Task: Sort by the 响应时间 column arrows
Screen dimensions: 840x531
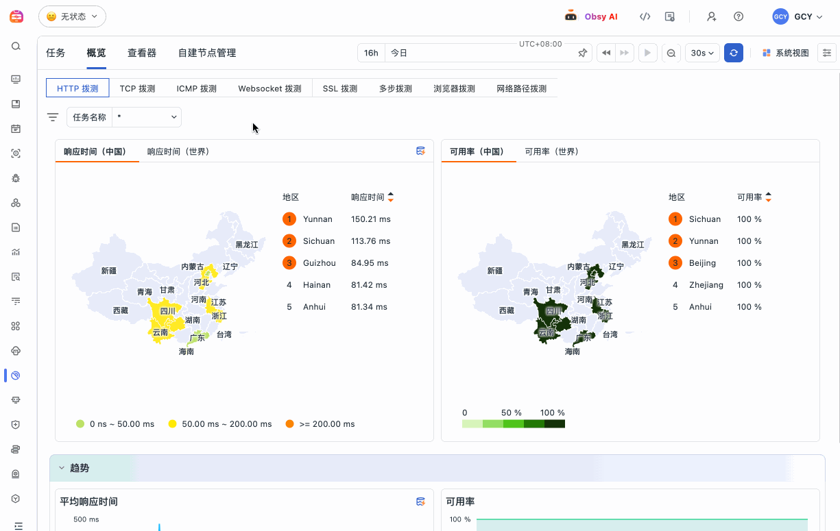Action: pyautogui.click(x=391, y=197)
